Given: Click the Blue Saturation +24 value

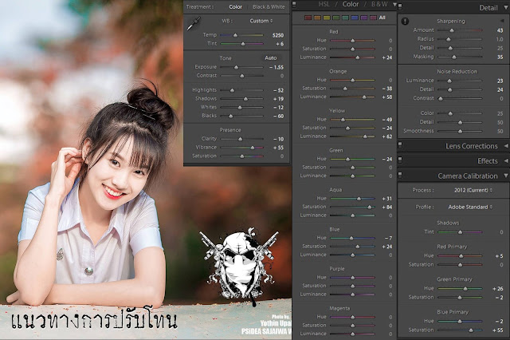Looking at the screenshot, I should [387, 247].
